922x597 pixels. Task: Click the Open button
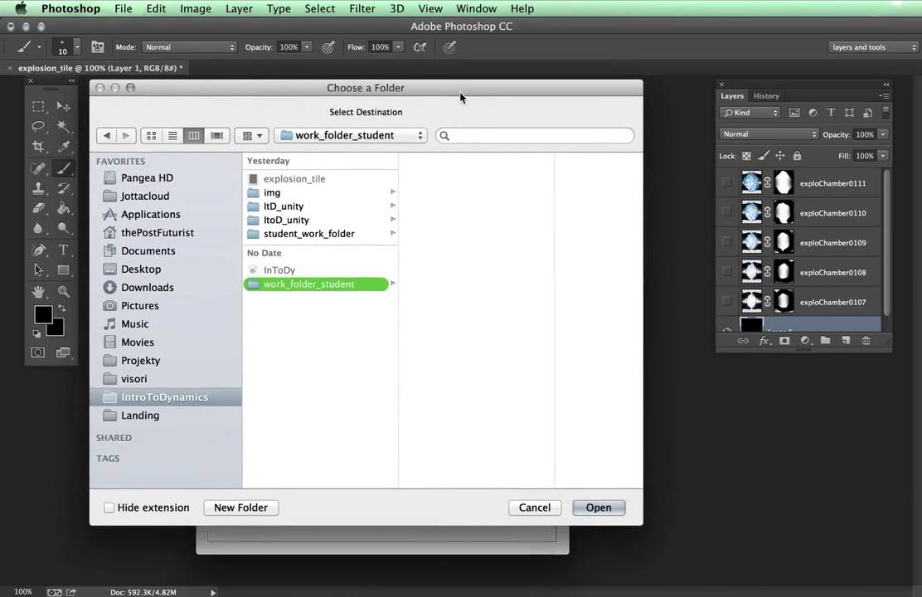pyautogui.click(x=599, y=507)
